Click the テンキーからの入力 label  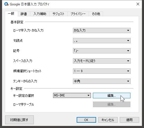(25, 81)
